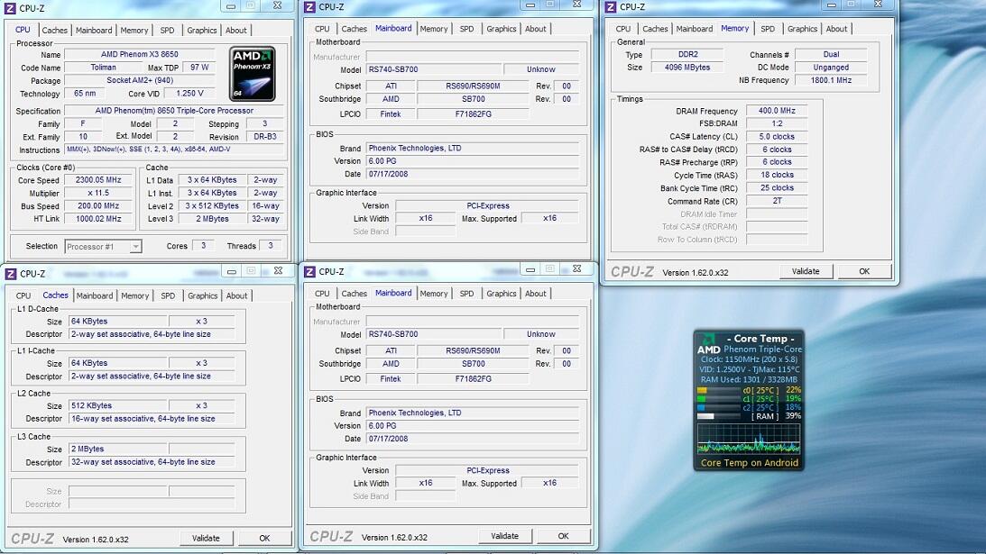Open About tab in top-left CPU window
Image resolution: width=986 pixels, height=554 pixels.
point(236,30)
